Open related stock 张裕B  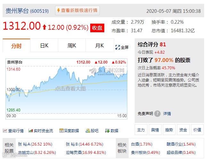(84, 144)
